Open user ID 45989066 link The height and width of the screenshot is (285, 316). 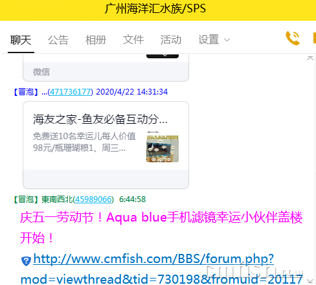[93, 199]
